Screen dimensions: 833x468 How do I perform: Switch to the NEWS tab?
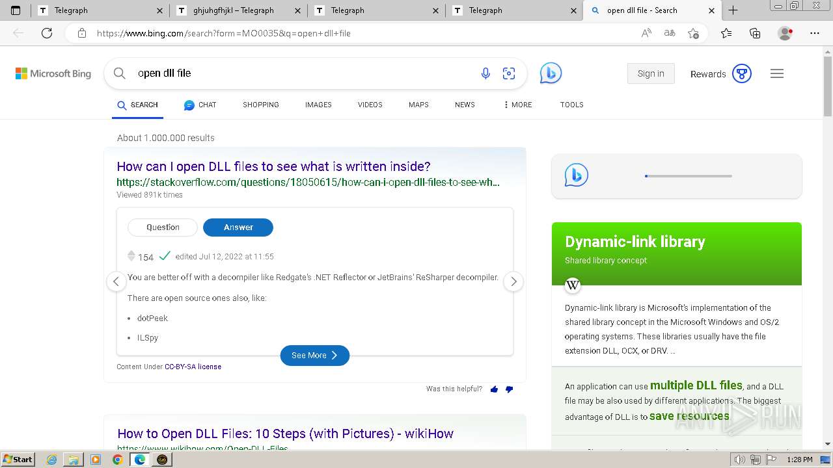coord(465,105)
